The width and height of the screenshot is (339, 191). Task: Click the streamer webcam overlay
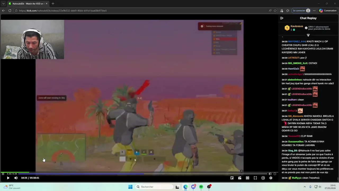[32, 39]
